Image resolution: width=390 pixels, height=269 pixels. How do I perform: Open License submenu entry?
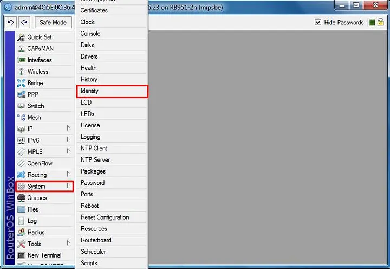112,125
